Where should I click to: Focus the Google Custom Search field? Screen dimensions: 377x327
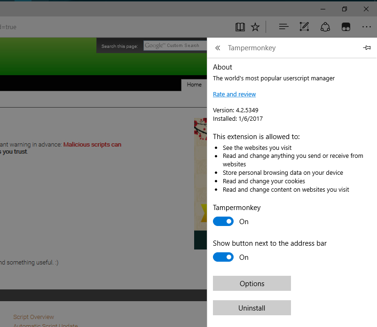point(175,46)
